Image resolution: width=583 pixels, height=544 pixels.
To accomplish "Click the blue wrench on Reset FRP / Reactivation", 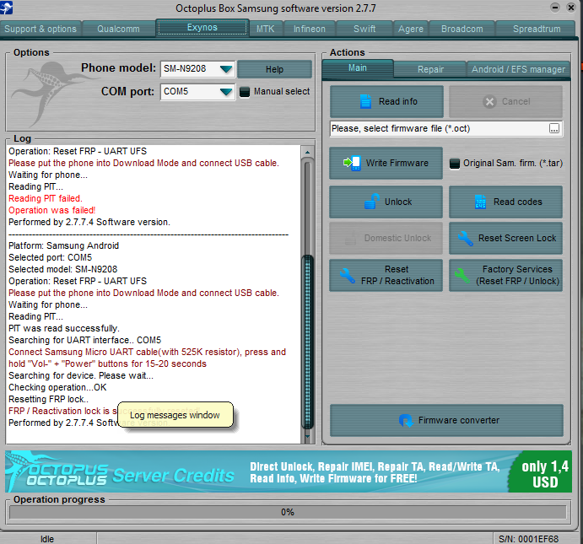I will 348,276.
